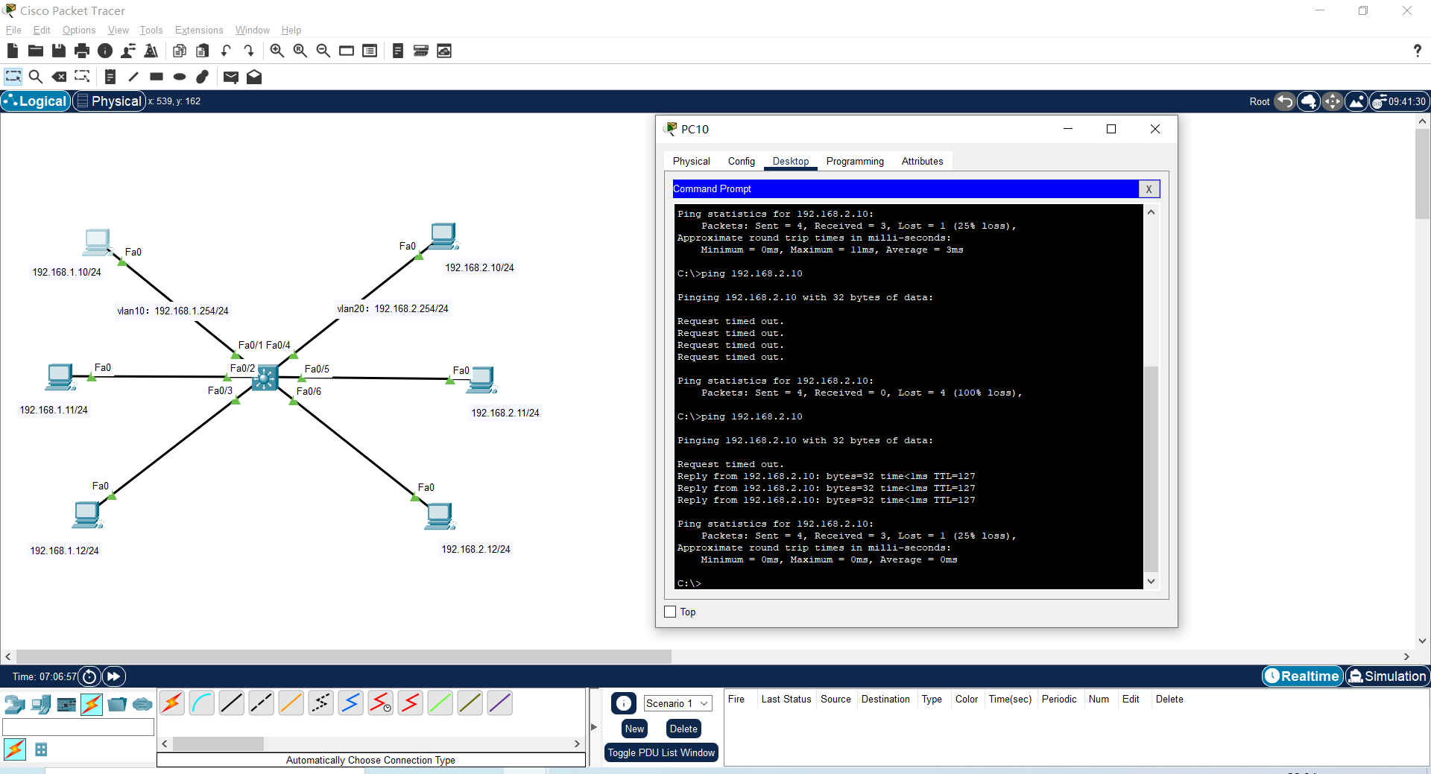Screen dimensions: 1431x774
Task: Select the Delete tool in the toolbar
Action: point(59,77)
